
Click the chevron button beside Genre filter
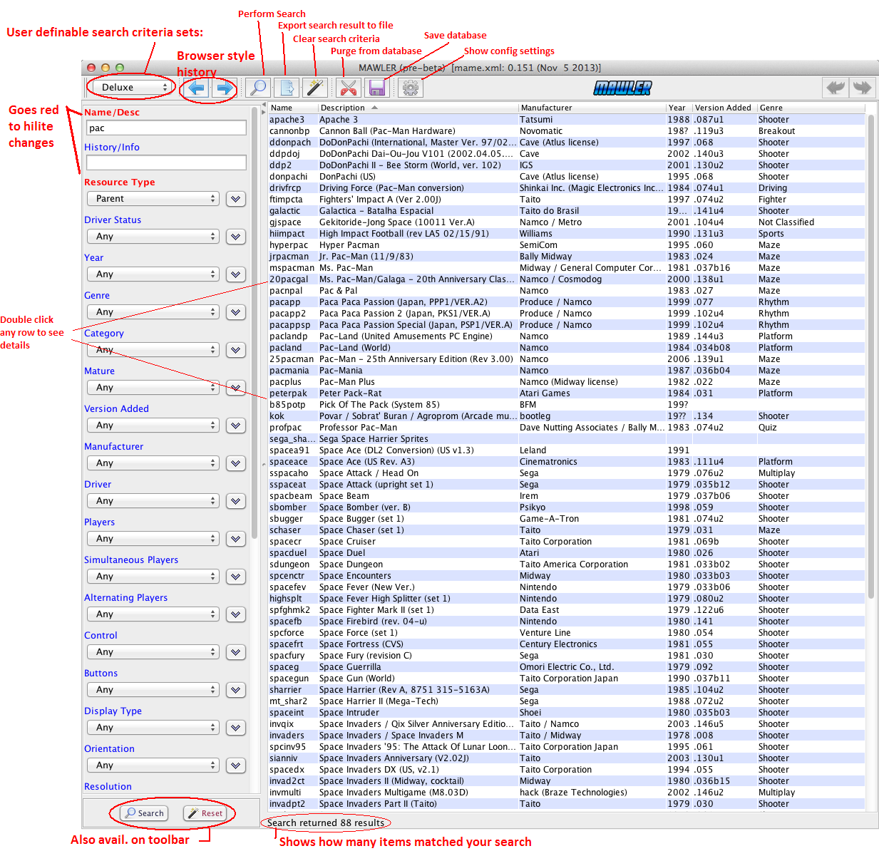236,312
